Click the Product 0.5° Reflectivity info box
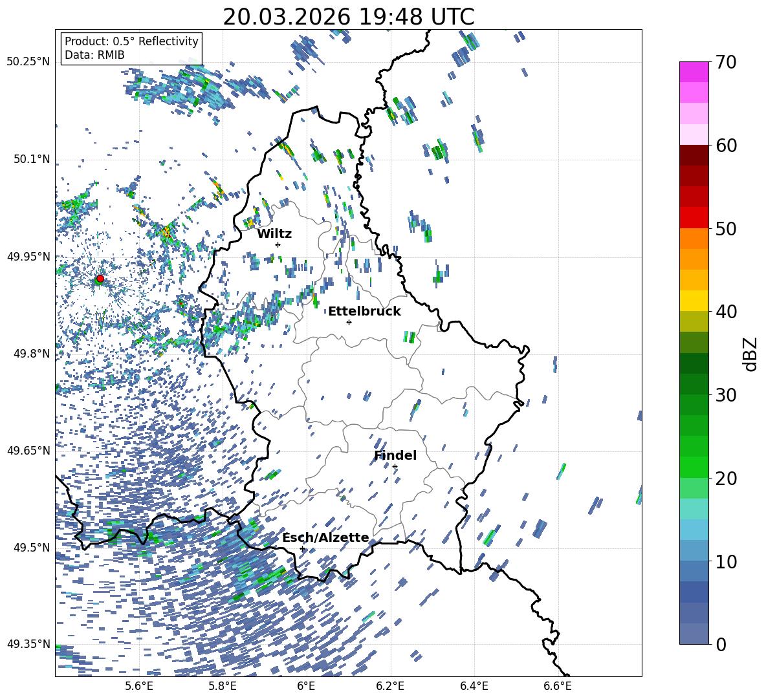The width and height of the screenshot is (766, 699). (131, 48)
